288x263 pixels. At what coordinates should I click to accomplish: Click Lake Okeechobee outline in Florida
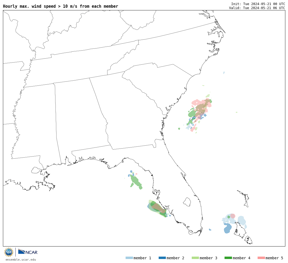coord(187,202)
